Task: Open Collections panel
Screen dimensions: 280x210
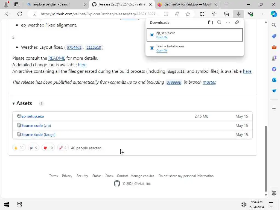Action: [226, 14]
